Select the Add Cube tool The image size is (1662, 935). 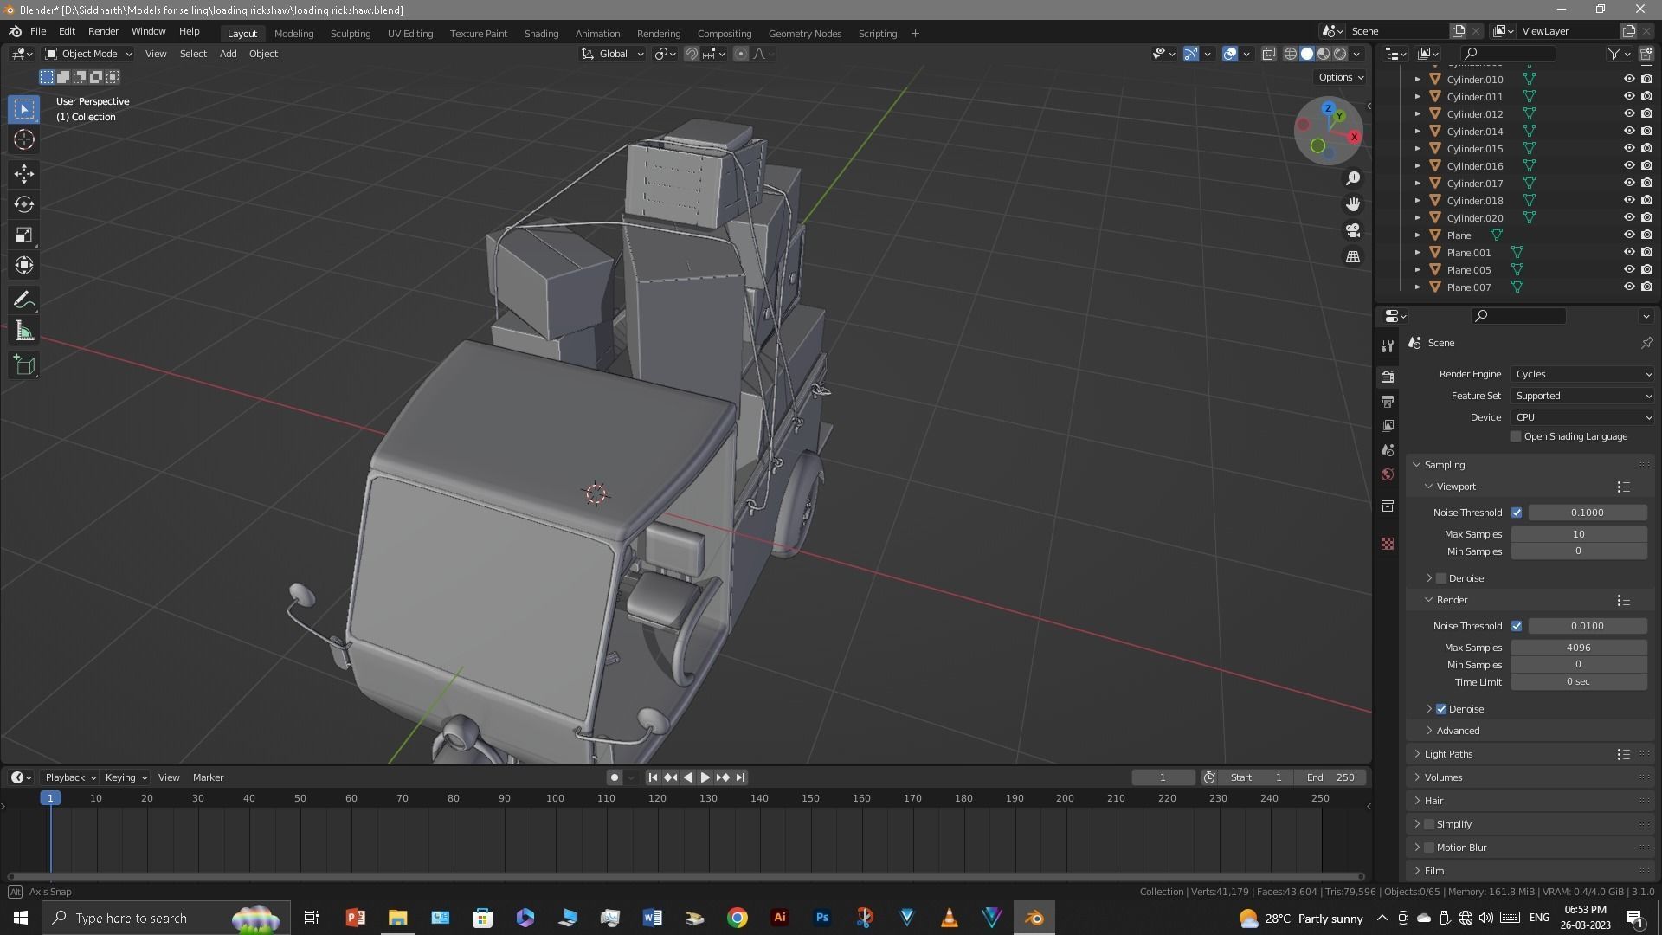pos(24,365)
